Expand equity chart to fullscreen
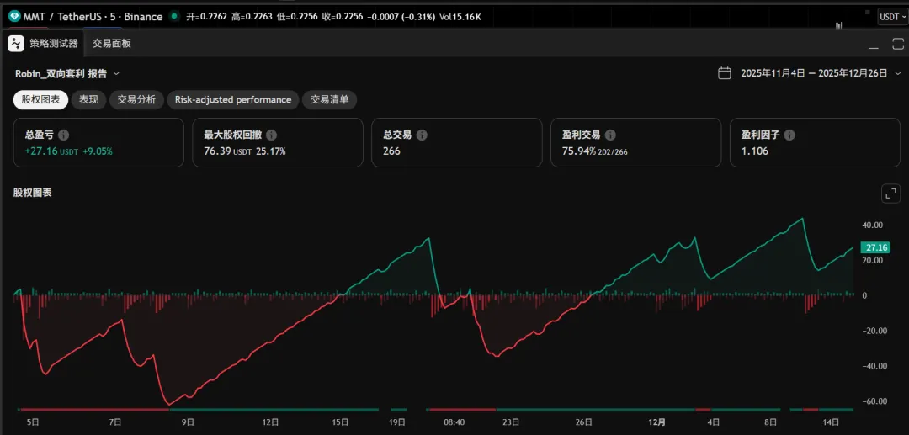 click(890, 194)
